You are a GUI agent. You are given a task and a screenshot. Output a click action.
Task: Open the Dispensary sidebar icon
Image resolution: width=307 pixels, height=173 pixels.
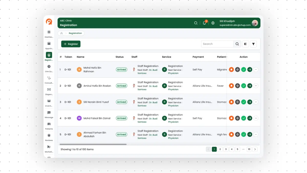(49, 89)
